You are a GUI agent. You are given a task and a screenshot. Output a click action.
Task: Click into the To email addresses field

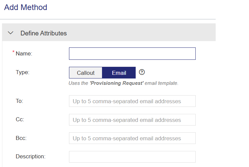132,101
